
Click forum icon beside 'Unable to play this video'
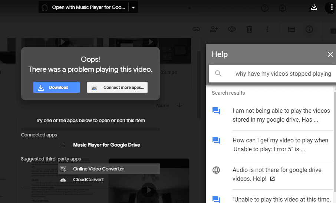(216, 199)
